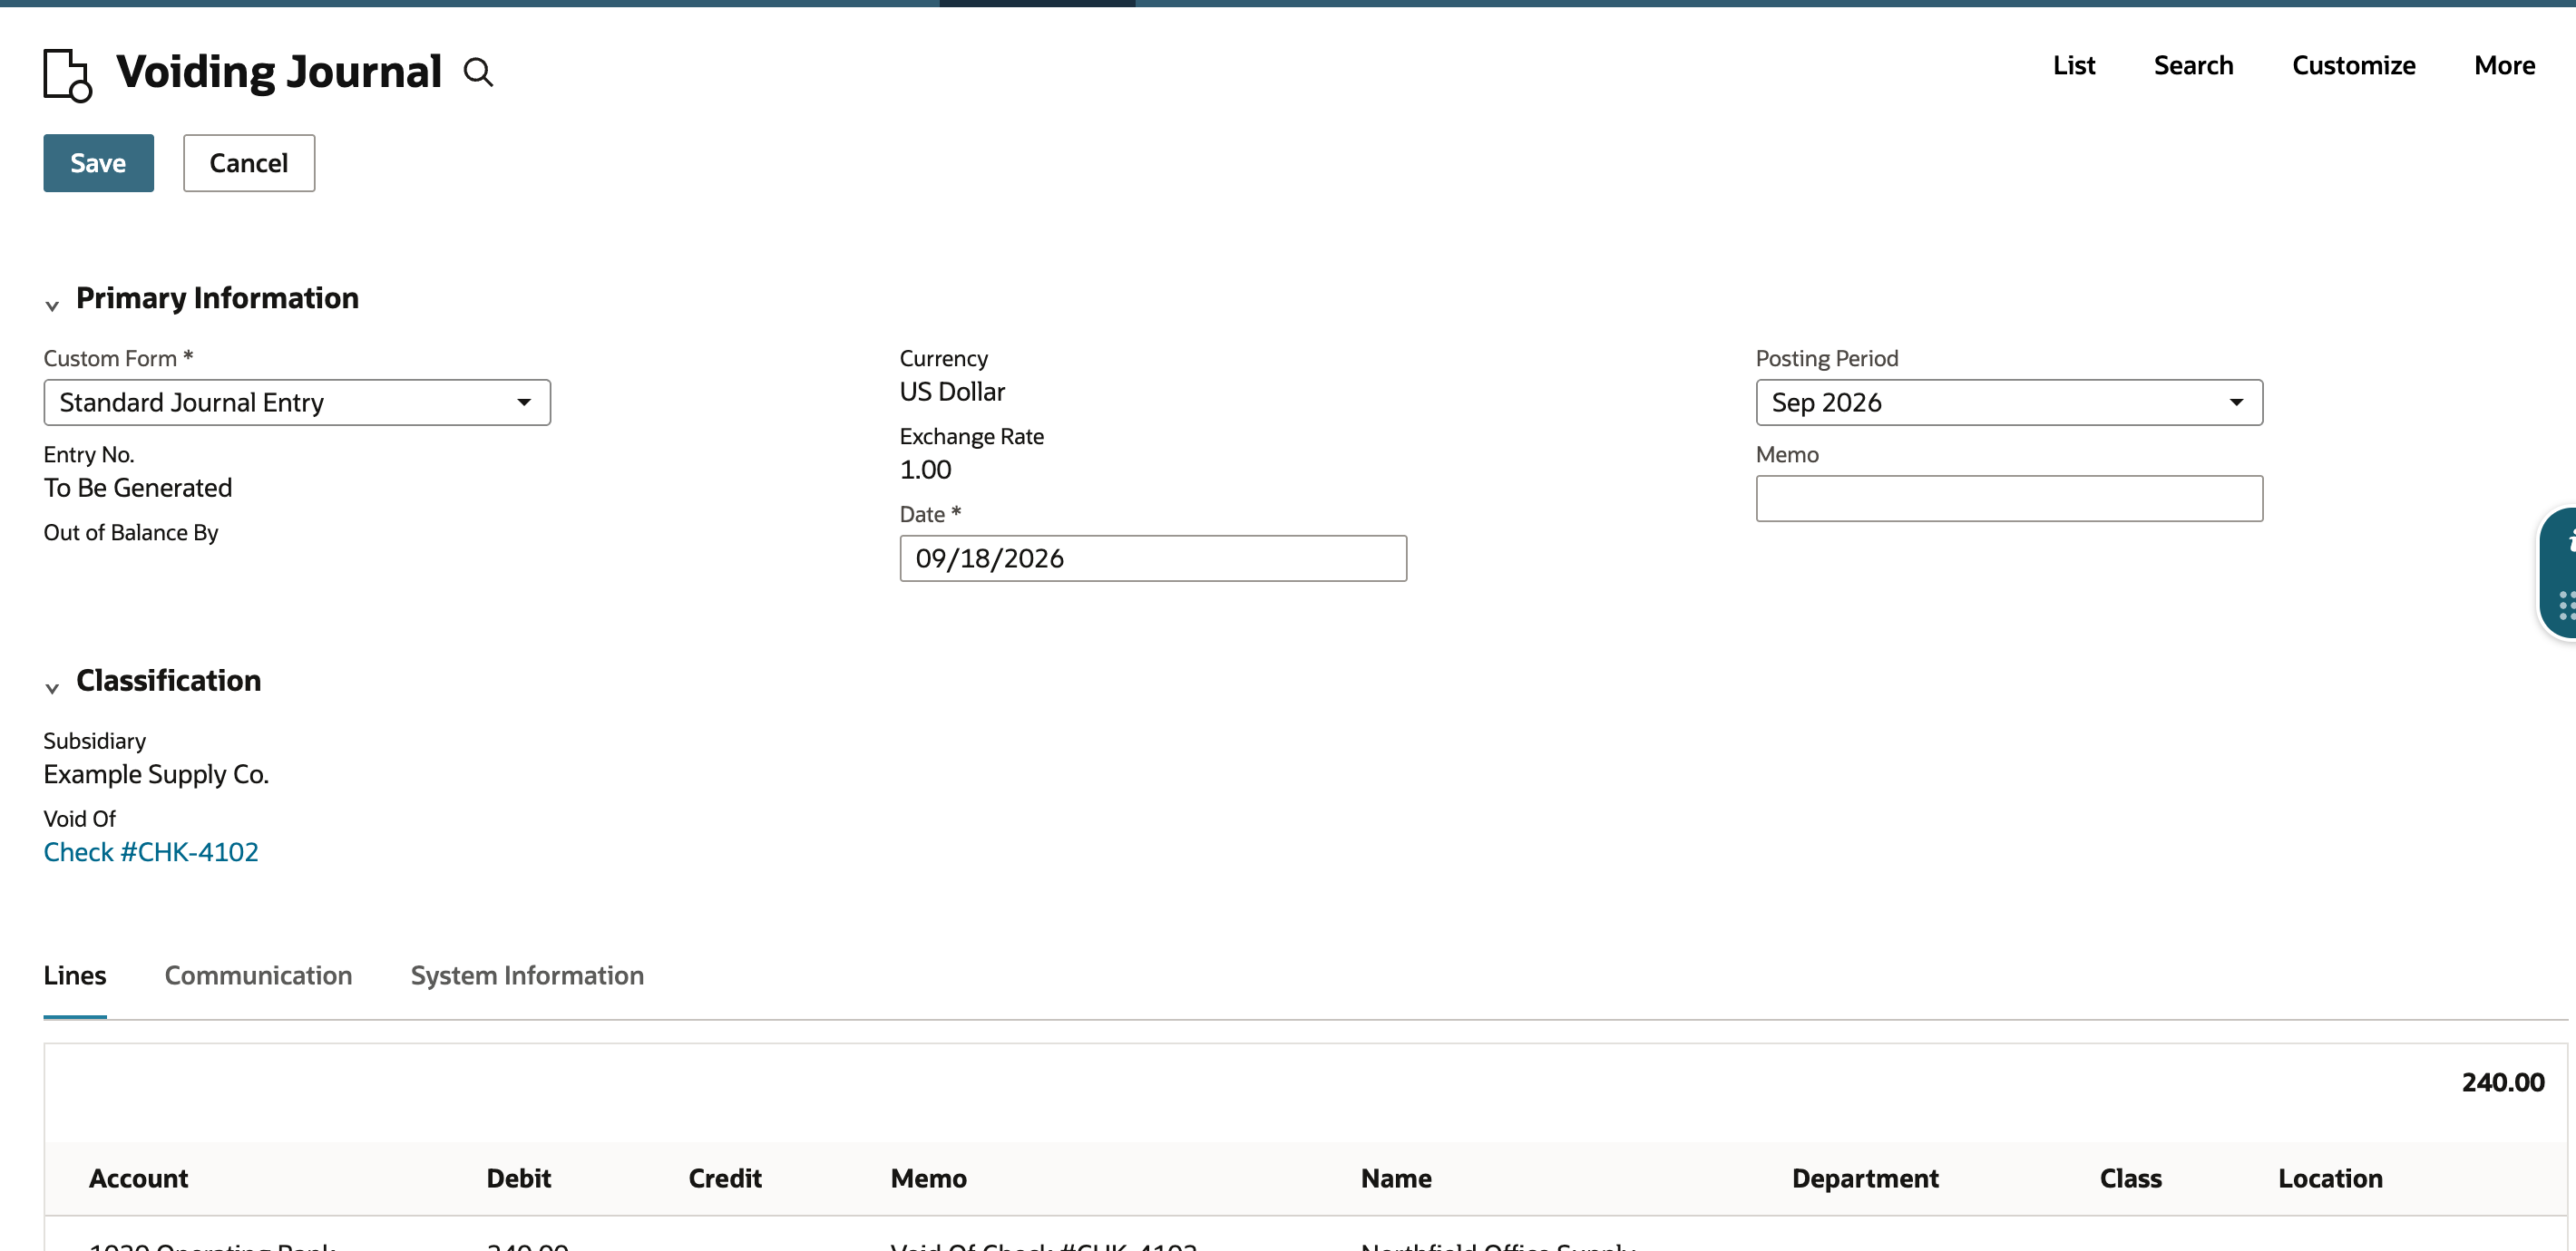
Task: Click the Account column header
Action: [138, 1179]
